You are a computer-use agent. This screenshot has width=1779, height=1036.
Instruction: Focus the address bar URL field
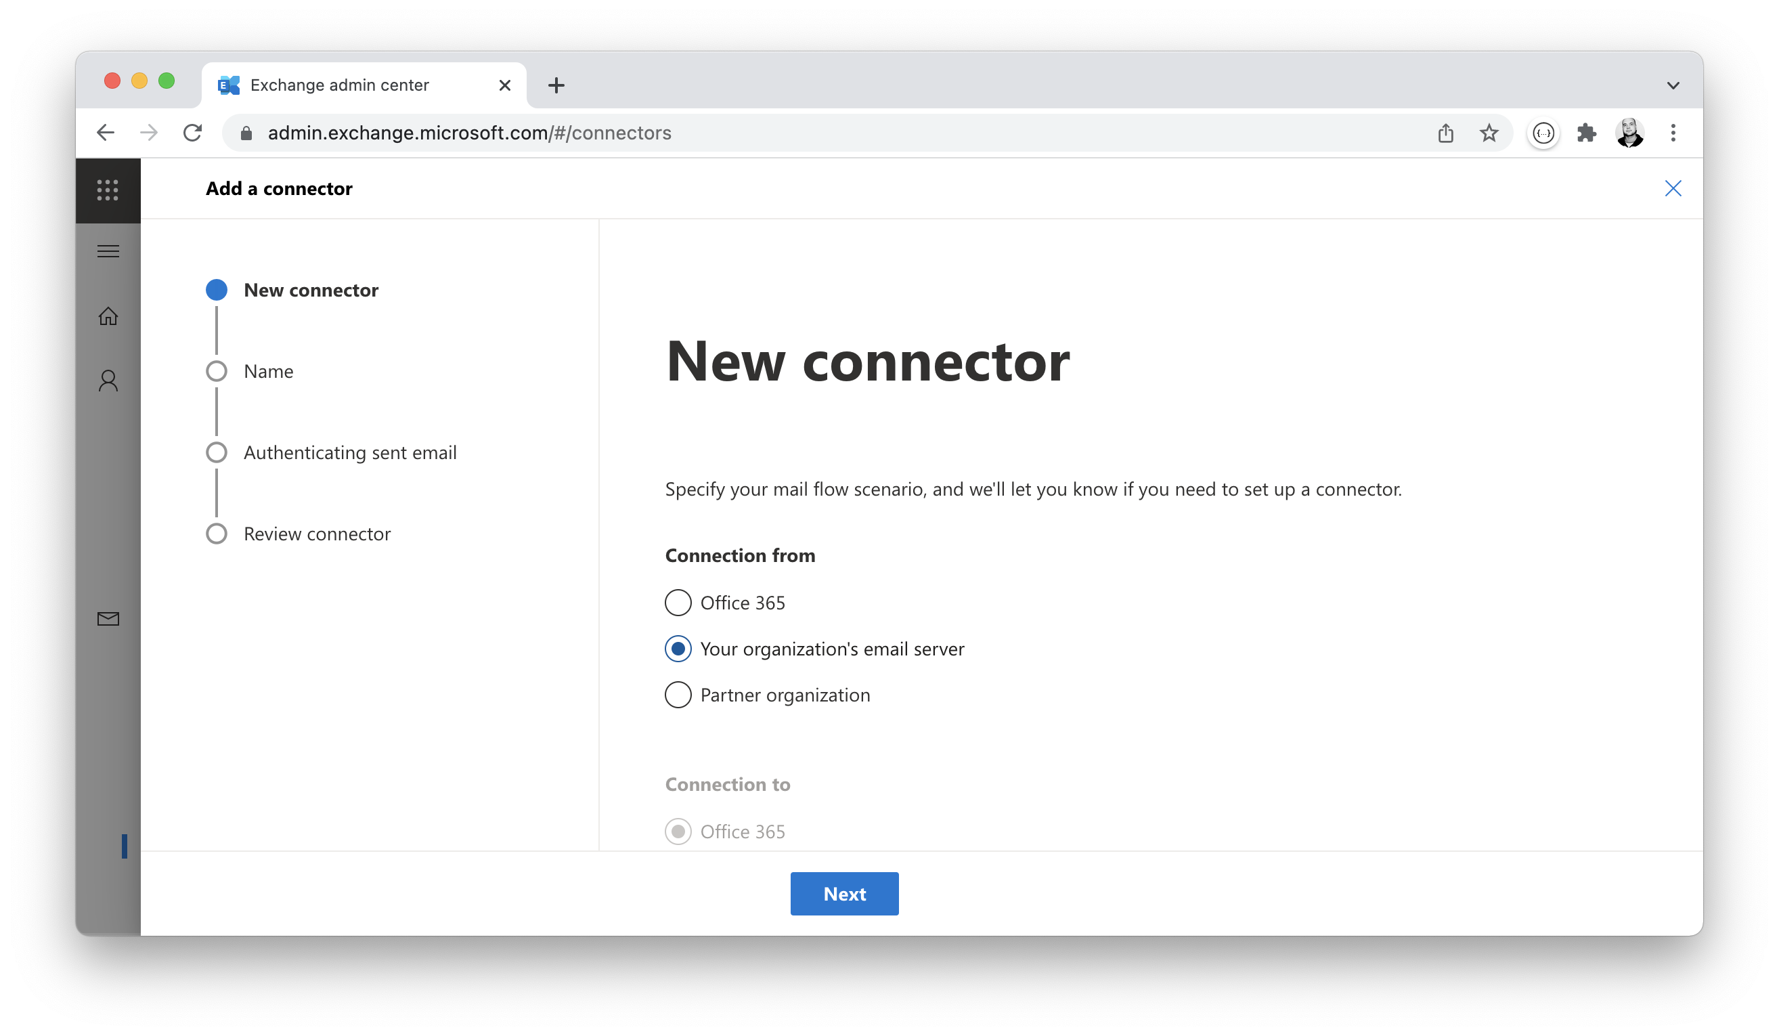tap(833, 133)
